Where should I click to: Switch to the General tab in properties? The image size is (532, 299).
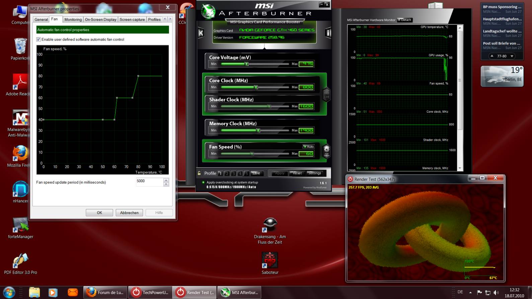41,19
